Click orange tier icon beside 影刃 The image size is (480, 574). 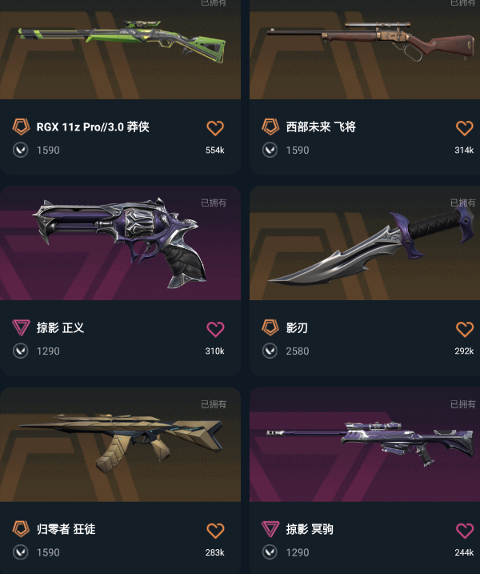tap(270, 327)
